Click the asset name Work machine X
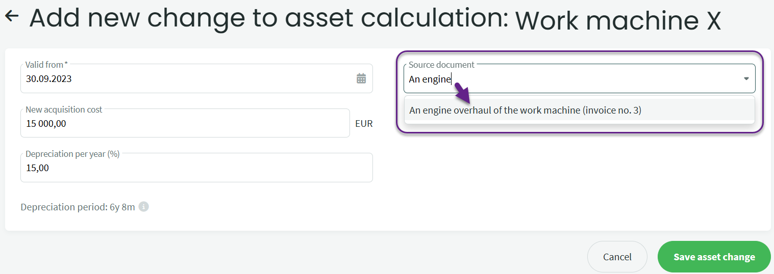Image resolution: width=774 pixels, height=274 pixels. coord(618,20)
